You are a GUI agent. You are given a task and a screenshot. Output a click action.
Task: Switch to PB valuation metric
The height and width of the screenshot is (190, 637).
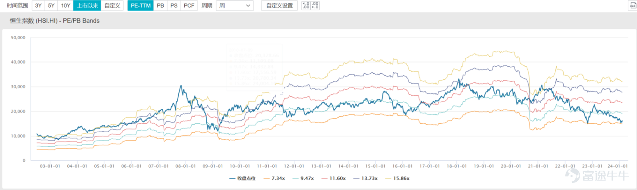pos(160,6)
